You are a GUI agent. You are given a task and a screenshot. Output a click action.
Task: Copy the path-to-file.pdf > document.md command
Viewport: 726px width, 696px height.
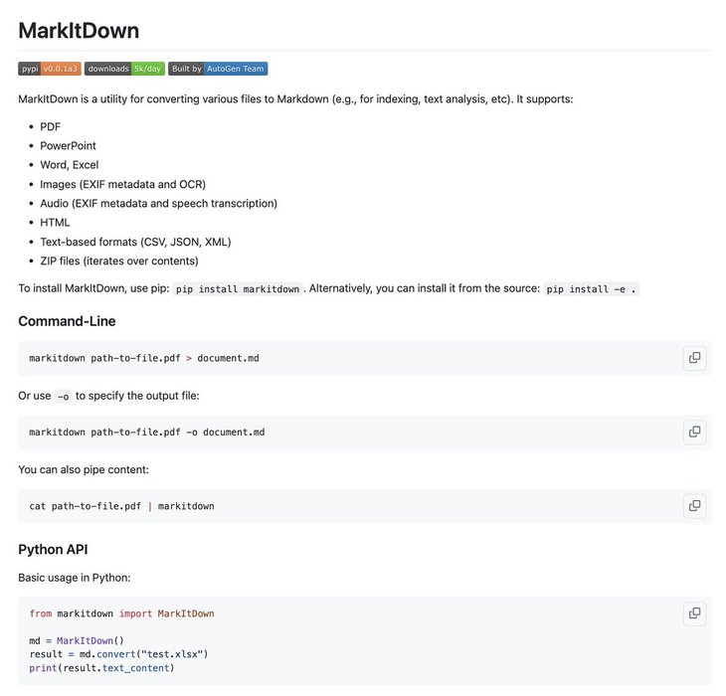tap(694, 358)
